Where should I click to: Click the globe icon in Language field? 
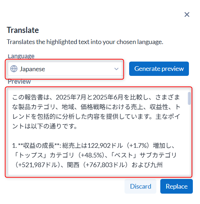[14, 69]
